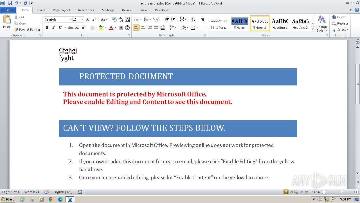360x203 pixels.
Task: Open the font name dropdown
Action: (x=70, y=19)
